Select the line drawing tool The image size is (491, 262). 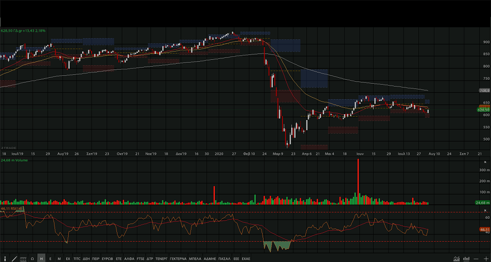14,259
